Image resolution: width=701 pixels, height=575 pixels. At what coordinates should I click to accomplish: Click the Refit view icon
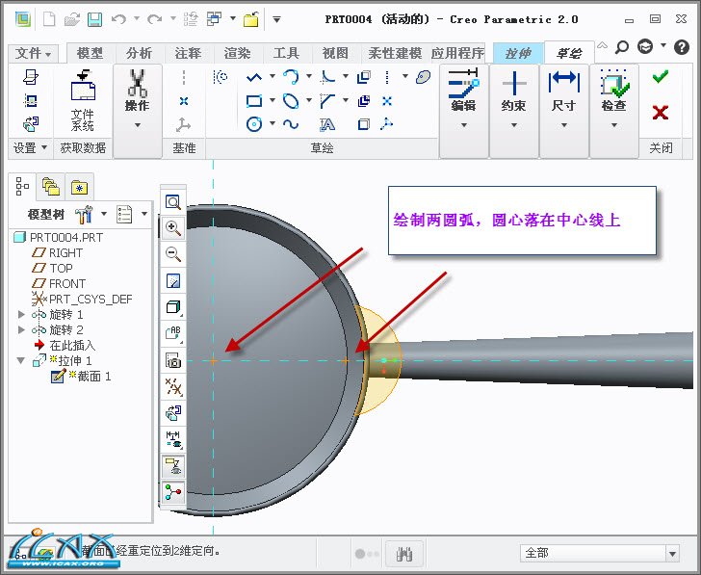[173, 202]
